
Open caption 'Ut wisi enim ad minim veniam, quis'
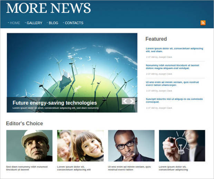pos(129,168)
